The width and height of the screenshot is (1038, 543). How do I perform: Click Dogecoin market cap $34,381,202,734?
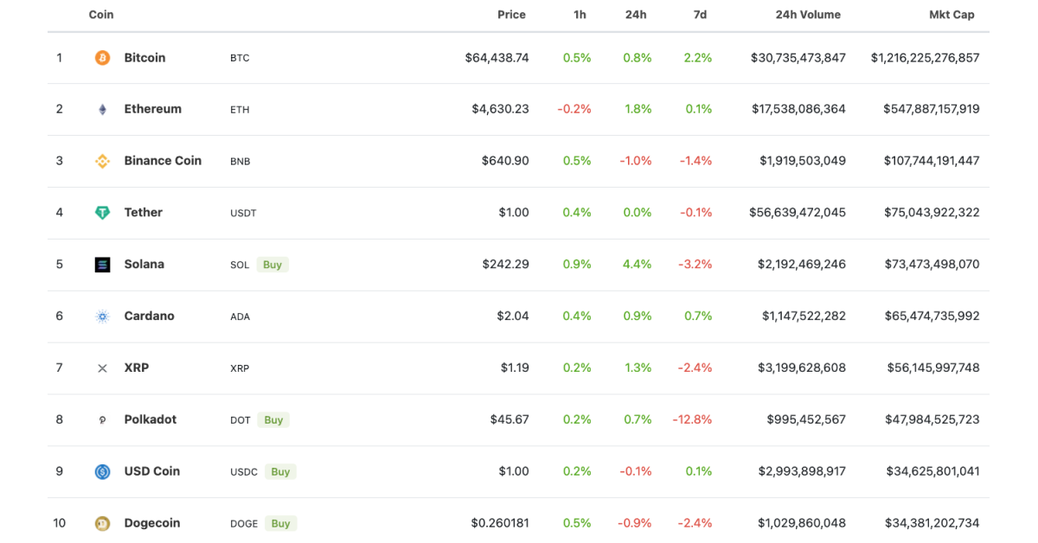pos(932,523)
